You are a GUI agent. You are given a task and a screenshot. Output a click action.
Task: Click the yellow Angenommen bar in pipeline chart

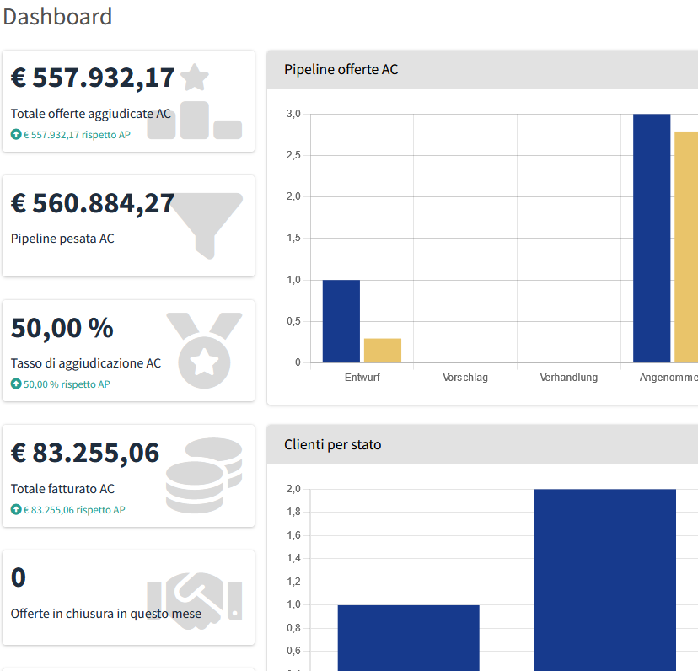pyautogui.click(x=686, y=247)
